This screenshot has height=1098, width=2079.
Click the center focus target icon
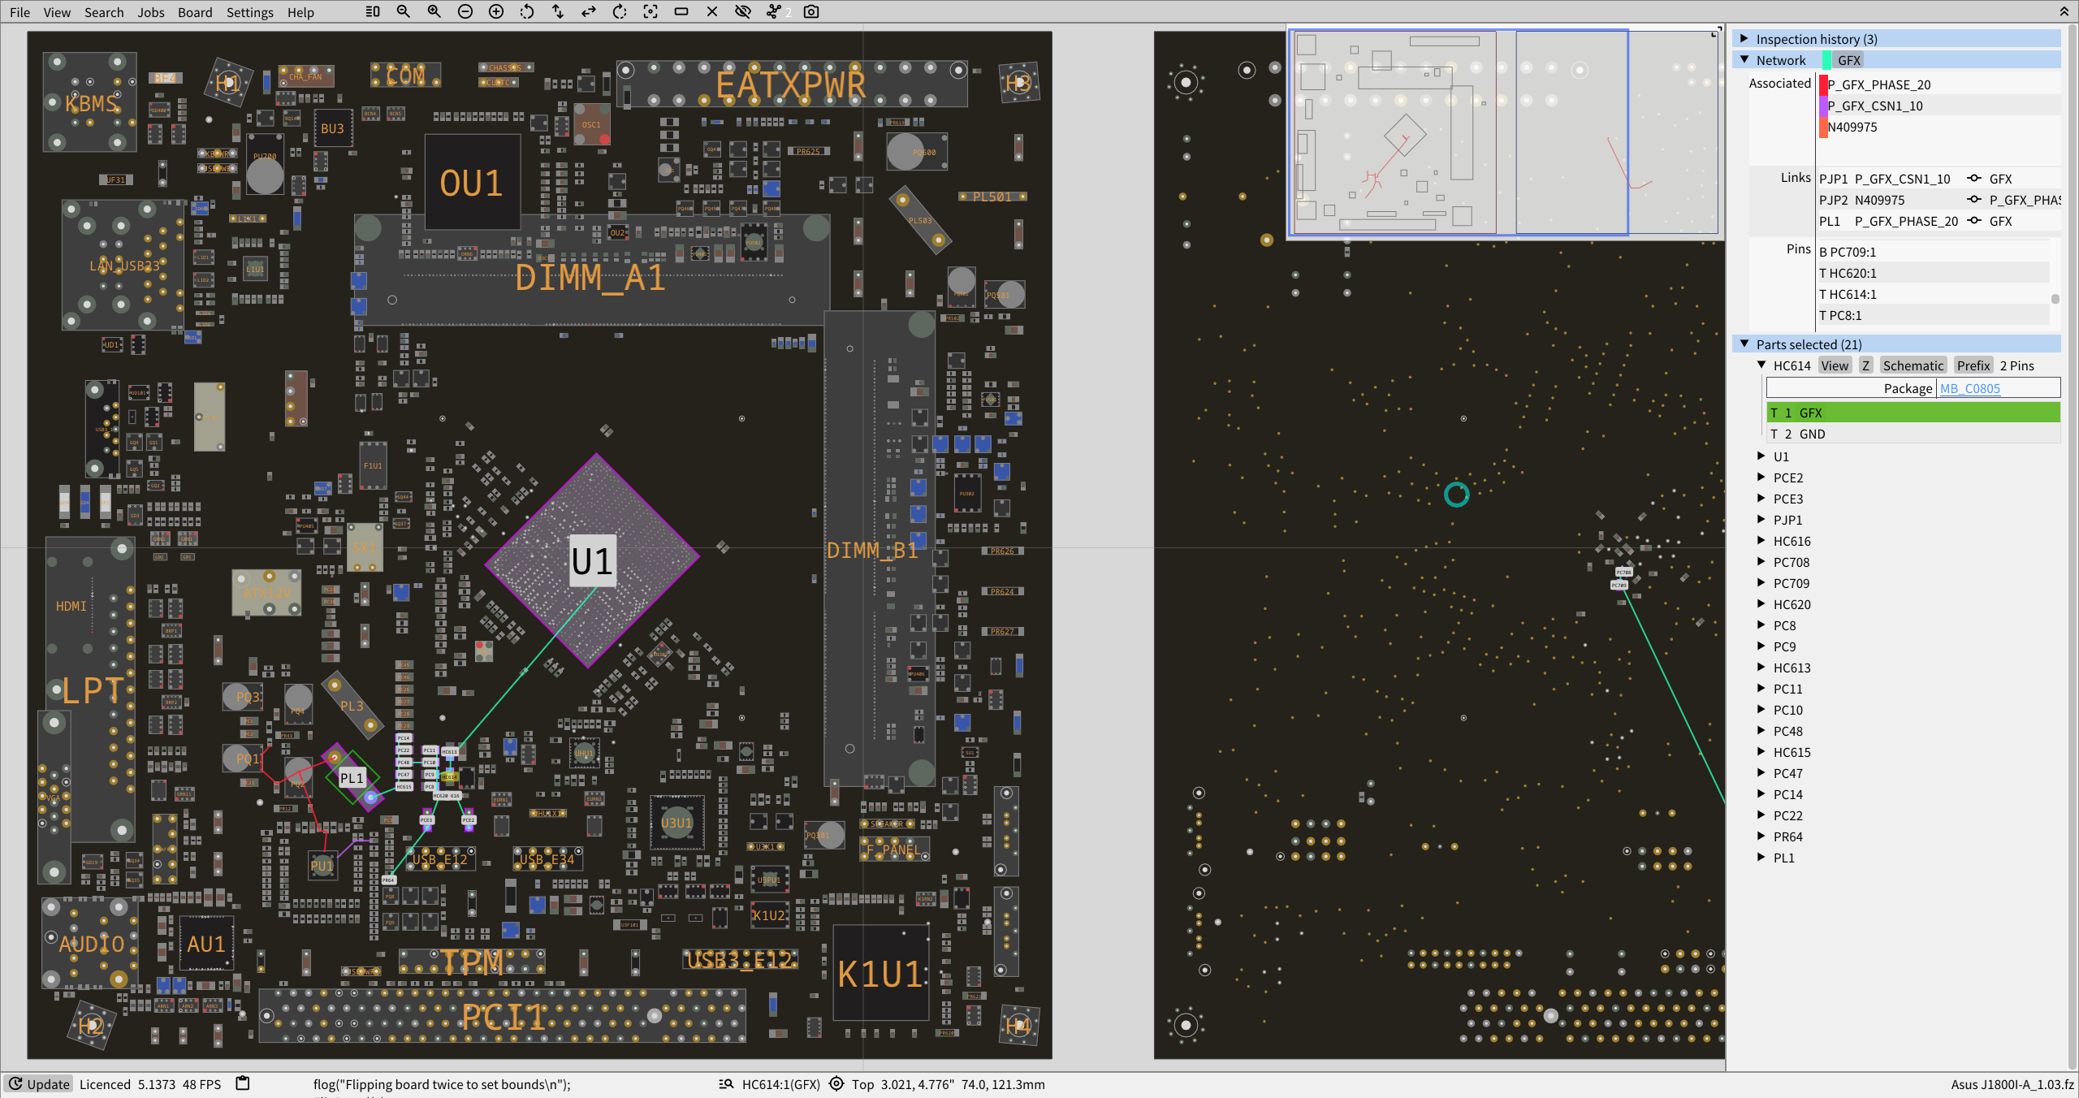[x=650, y=11]
